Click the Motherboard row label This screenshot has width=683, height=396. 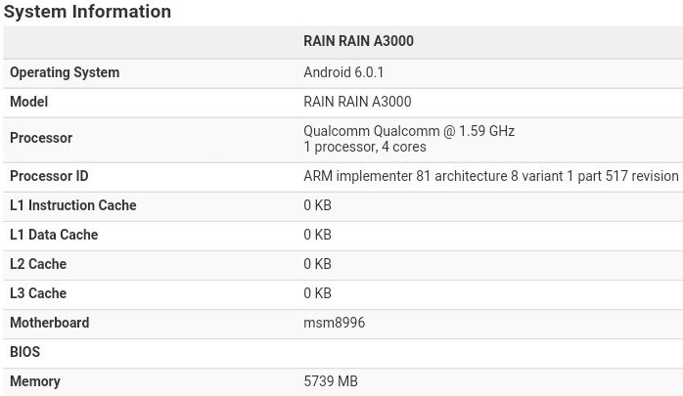click(x=49, y=323)
